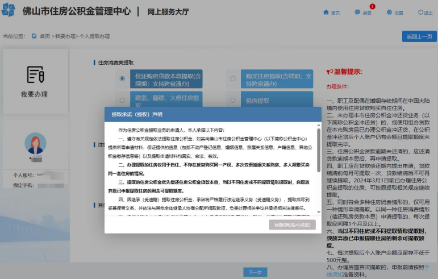Image resolution: width=438 pixels, height=279 pixels.
Task: Open the 手续须知 link in tips
Action: tap(336, 274)
